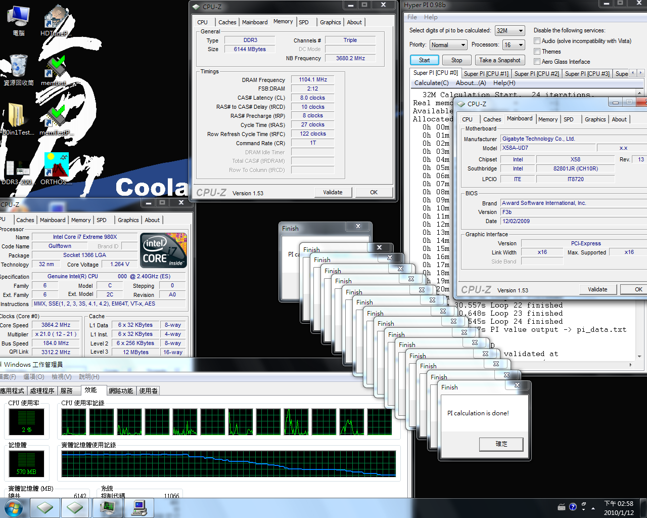Screen dimensions: 647x518
Task: Open the File menu in Hyper PI
Action: [412, 17]
